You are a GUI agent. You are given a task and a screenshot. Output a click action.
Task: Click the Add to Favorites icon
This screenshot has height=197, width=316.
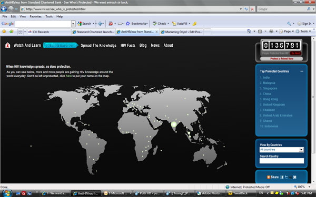tap(11, 32)
